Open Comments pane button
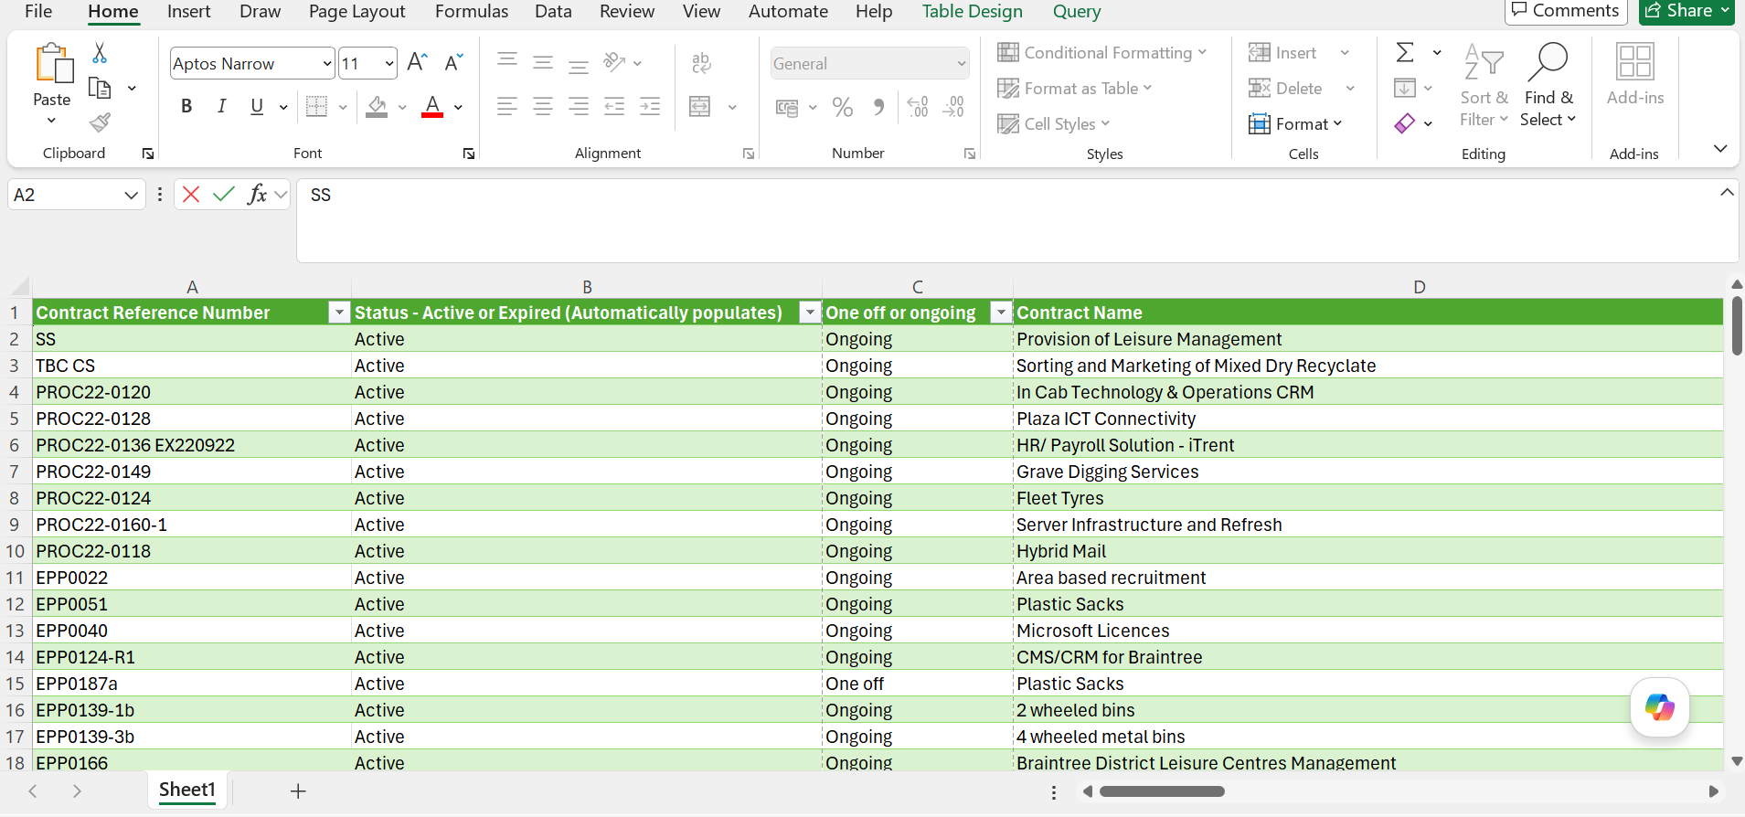This screenshot has width=1745, height=817. pyautogui.click(x=1566, y=11)
